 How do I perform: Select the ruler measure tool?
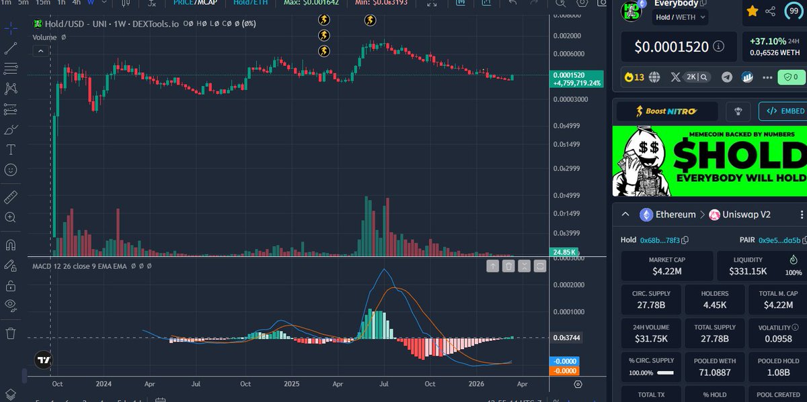pyautogui.click(x=10, y=197)
